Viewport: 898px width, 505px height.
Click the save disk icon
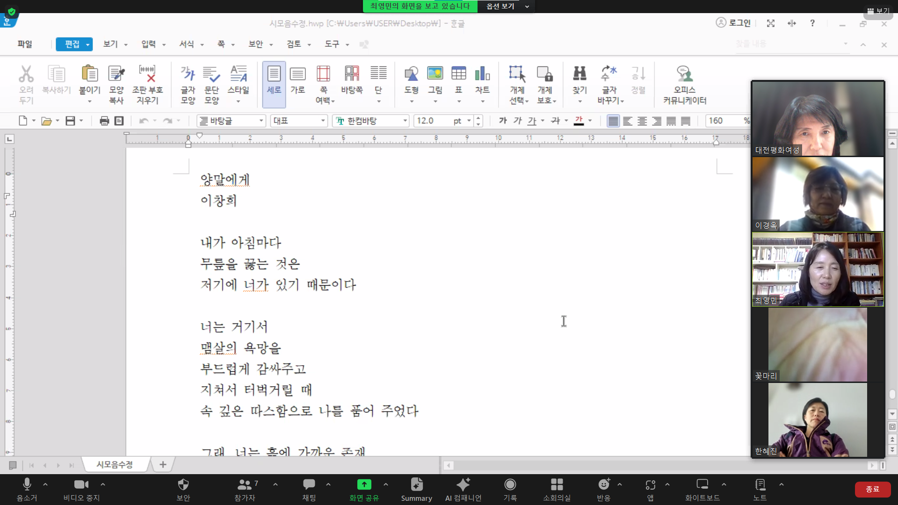70,121
